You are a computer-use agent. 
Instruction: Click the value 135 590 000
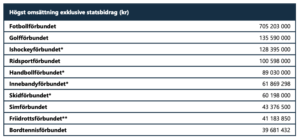coord(275,38)
